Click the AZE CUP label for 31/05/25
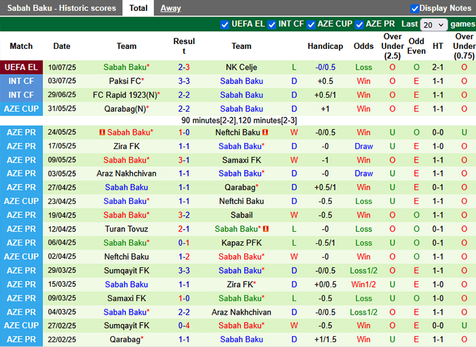This screenshot has width=476, height=347. pyautogui.click(x=21, y=109)
